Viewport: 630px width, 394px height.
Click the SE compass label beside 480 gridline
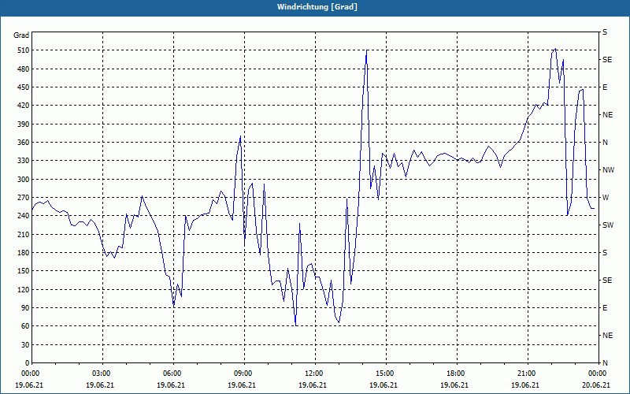click(x=607, y=60)
